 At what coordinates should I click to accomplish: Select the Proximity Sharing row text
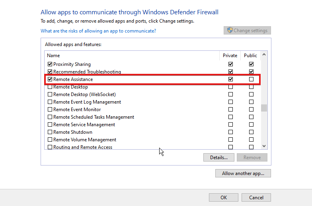pyautogui.click(x=72, y=64)
